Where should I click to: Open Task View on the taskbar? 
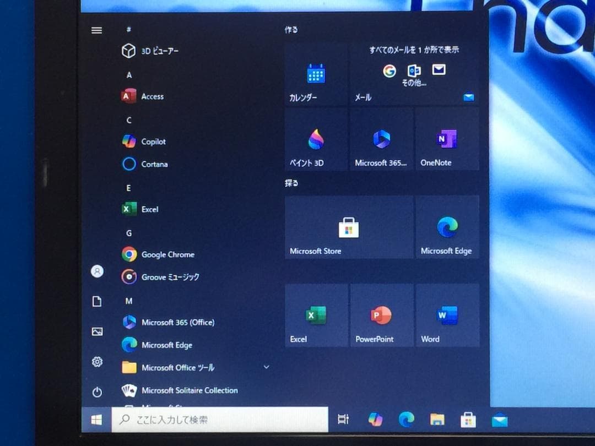click(343, 420)
